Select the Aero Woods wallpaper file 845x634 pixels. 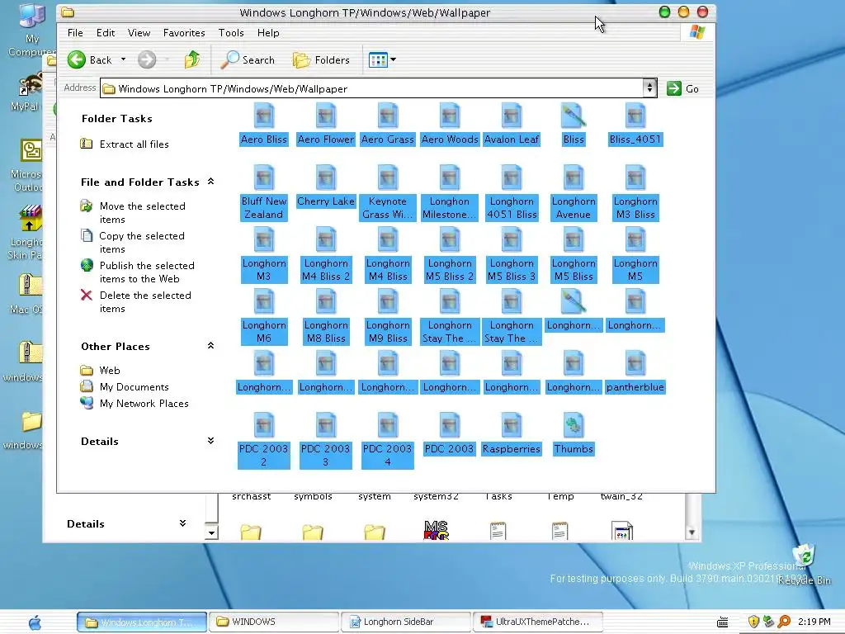(450, 124)
